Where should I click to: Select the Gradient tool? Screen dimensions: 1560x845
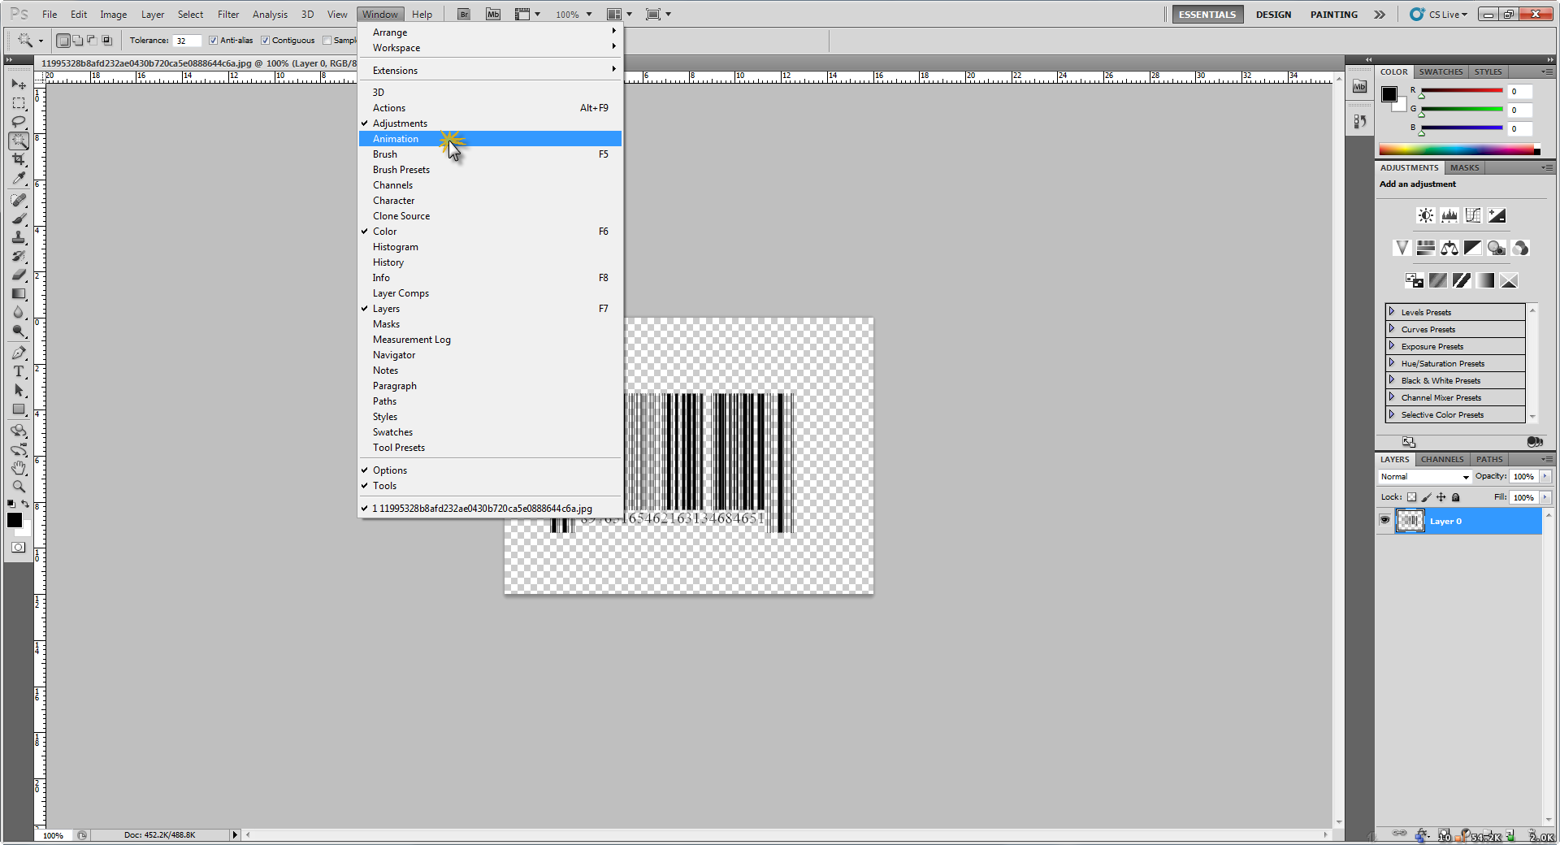19,293
